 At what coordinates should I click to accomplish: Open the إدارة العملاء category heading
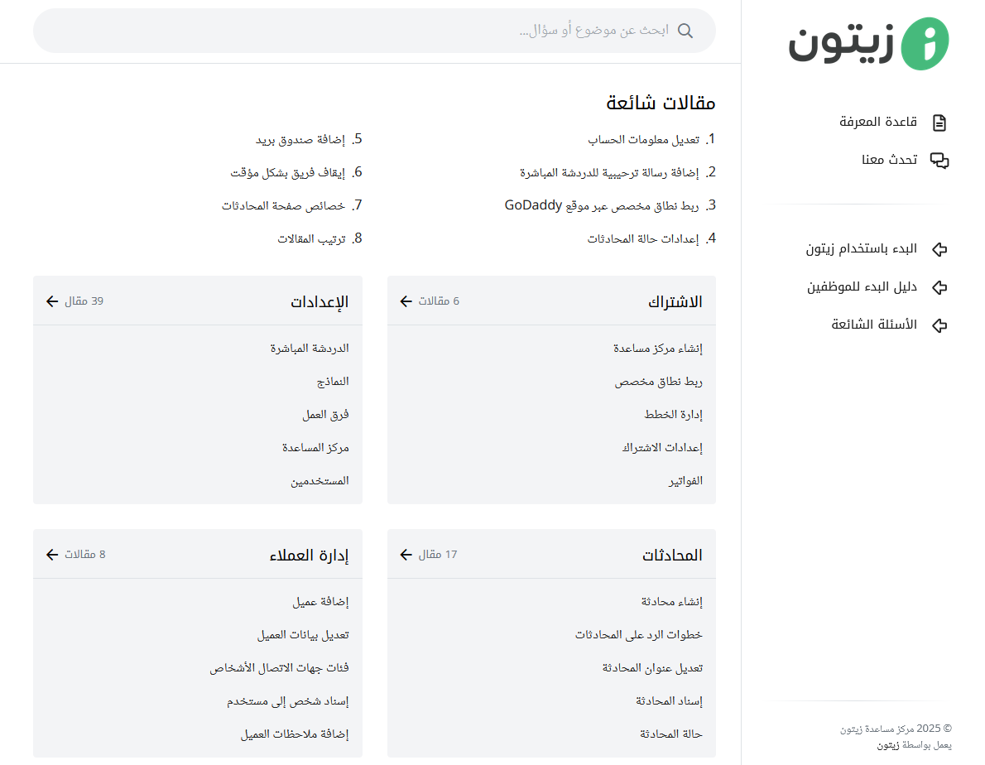click(309, 556)
